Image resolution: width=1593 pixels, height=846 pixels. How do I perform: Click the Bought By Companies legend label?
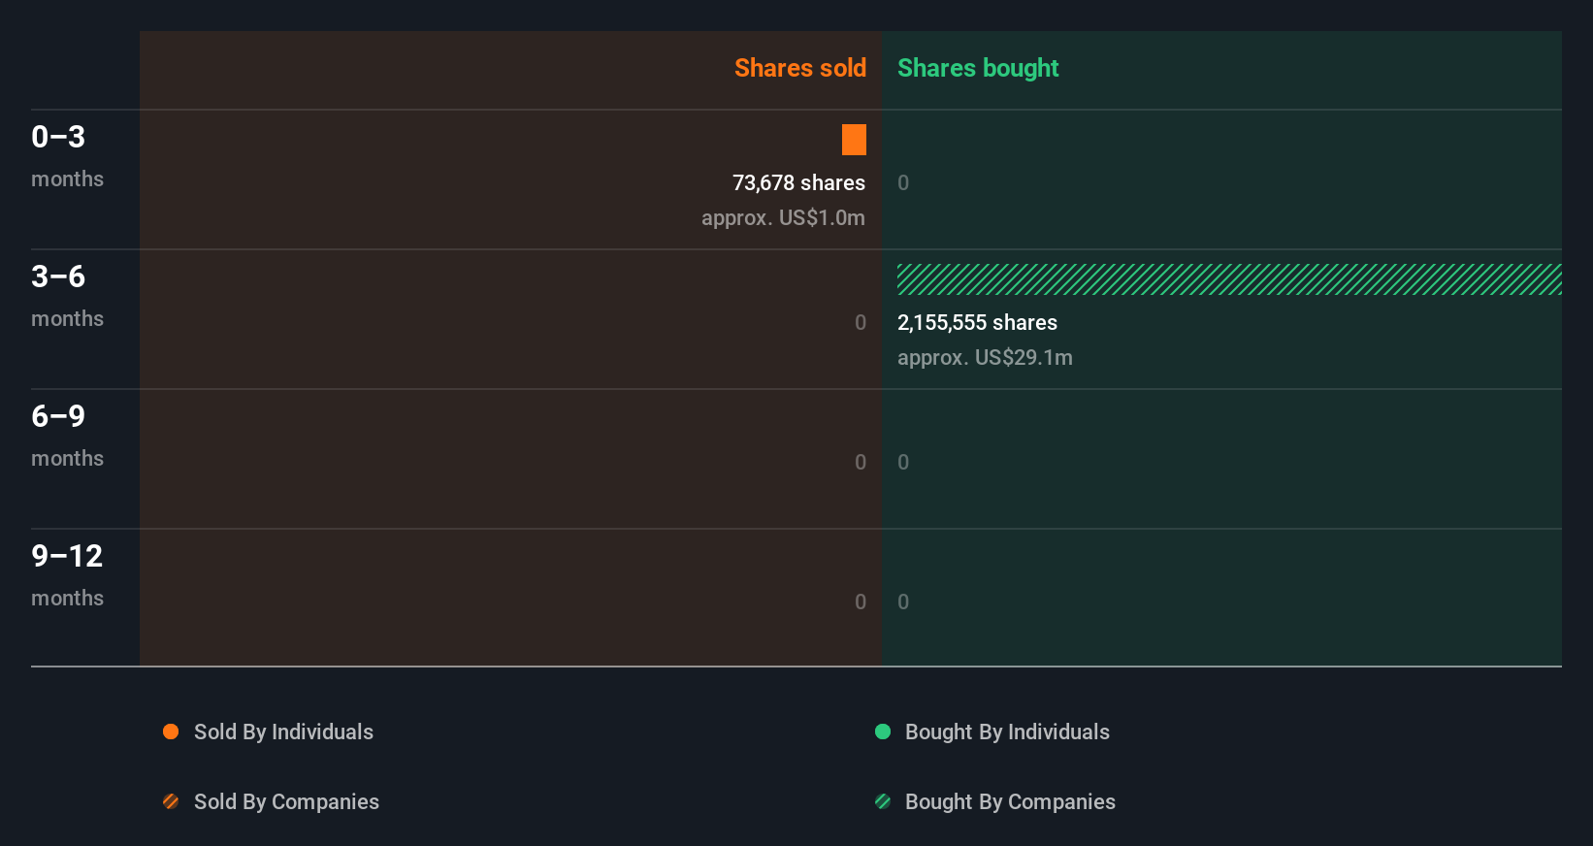click(1010, 801)
